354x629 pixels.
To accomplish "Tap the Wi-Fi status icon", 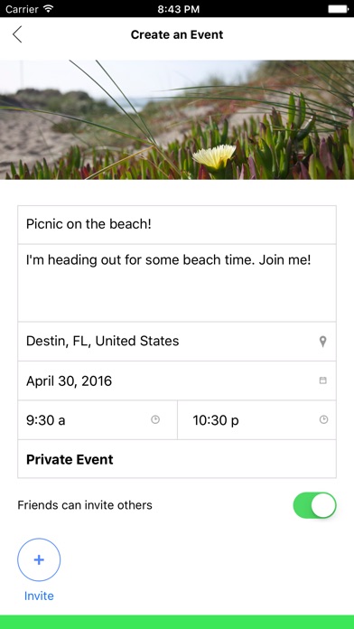I will (x=49, y=9).
